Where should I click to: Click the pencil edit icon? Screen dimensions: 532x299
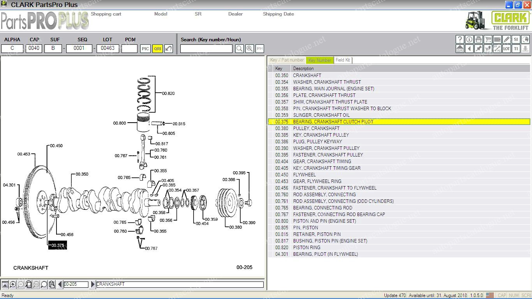(x=507, y=39)
